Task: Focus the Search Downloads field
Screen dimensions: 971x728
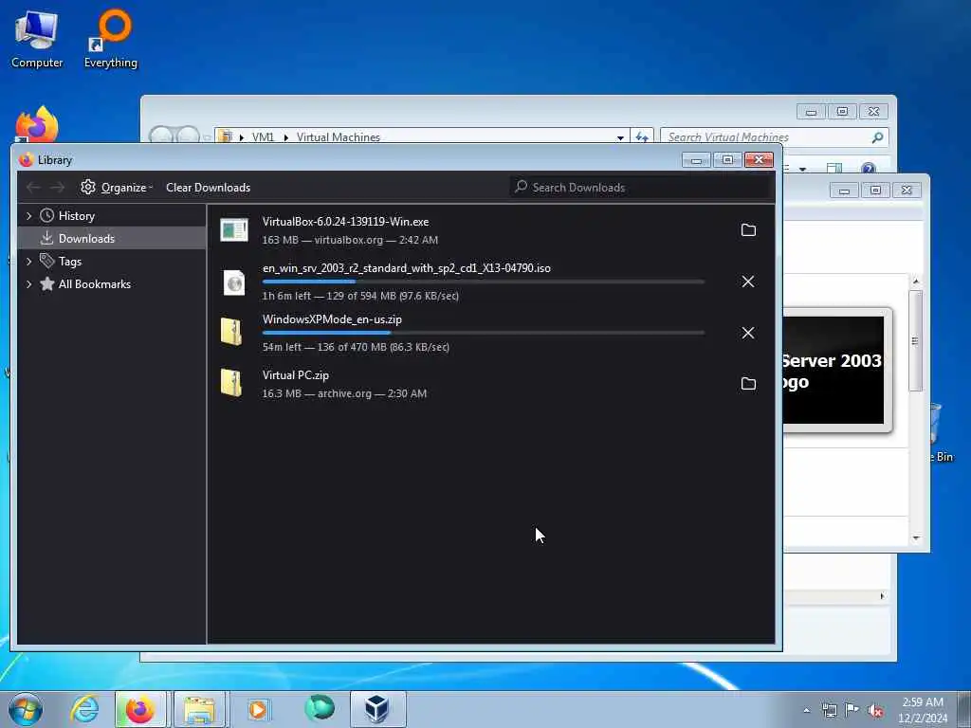Action: click(x=642, y=187)
